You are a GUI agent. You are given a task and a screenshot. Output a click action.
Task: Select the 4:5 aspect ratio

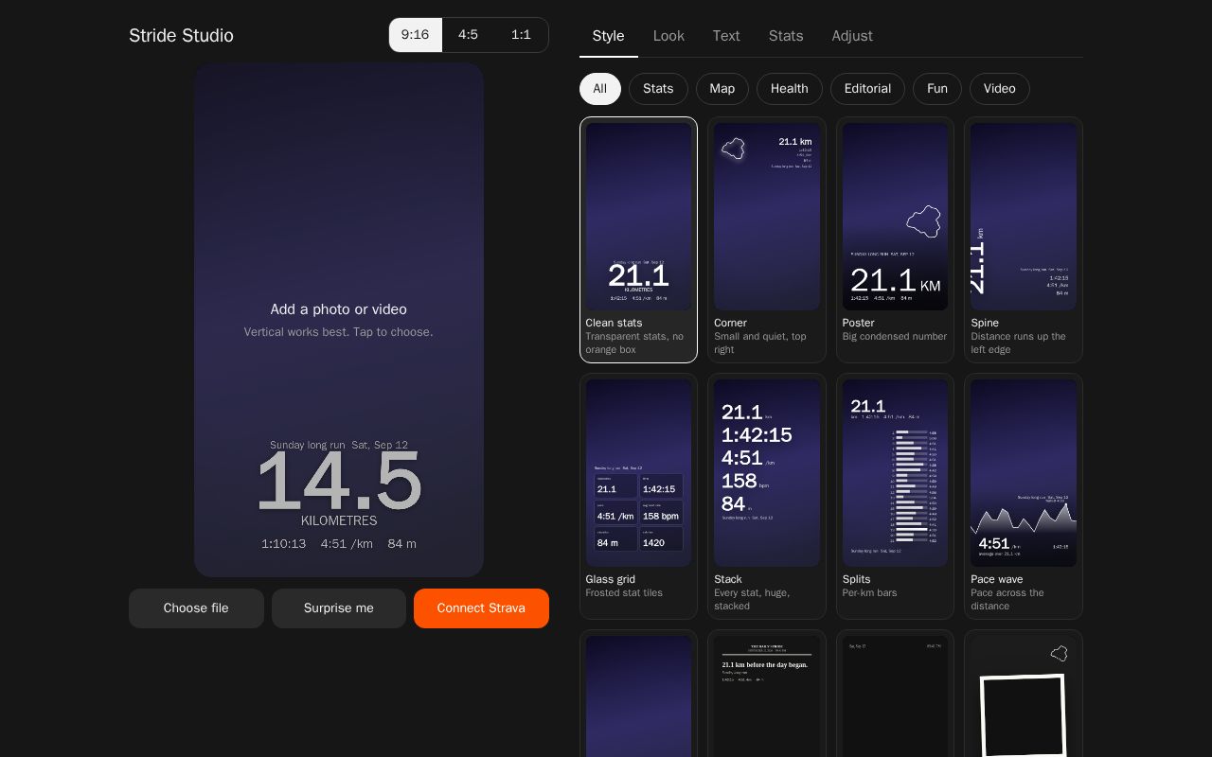[x=468, y=35]
